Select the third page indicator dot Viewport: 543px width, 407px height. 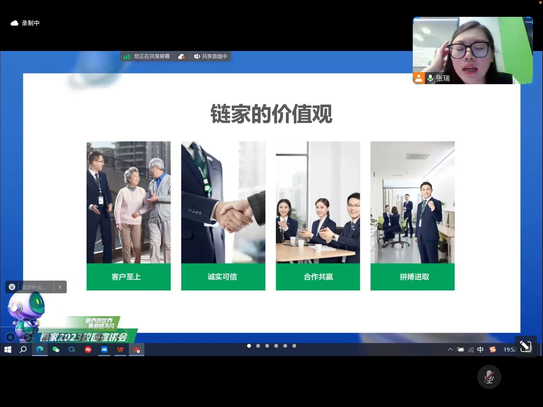267,346
